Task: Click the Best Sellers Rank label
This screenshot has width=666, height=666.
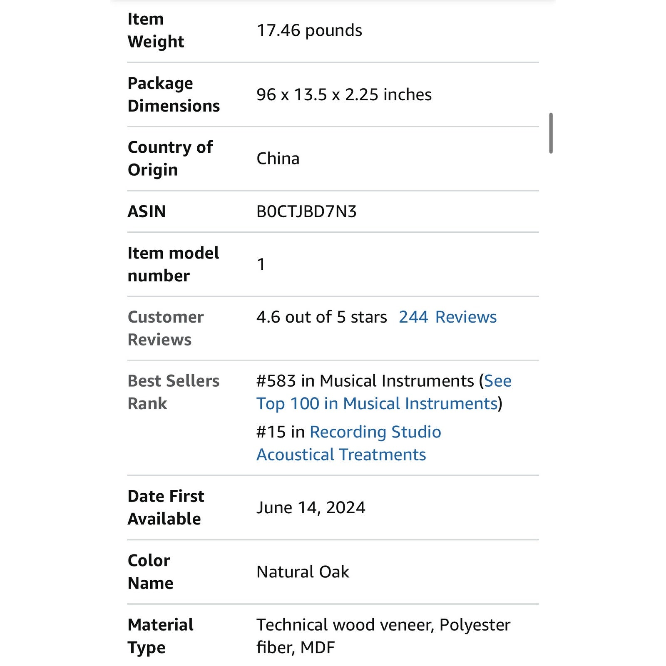Action: coord(173,392)
